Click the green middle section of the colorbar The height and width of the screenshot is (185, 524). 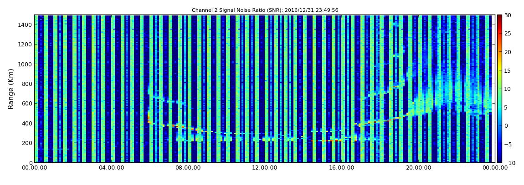click(x=499, y=89)
